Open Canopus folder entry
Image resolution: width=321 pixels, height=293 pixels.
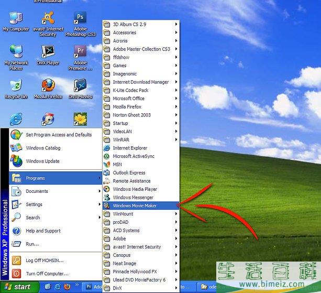pos(141,255)
